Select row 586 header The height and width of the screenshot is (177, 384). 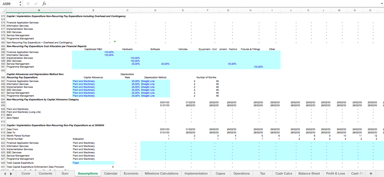pyautogui.click(x=3, y=52)
